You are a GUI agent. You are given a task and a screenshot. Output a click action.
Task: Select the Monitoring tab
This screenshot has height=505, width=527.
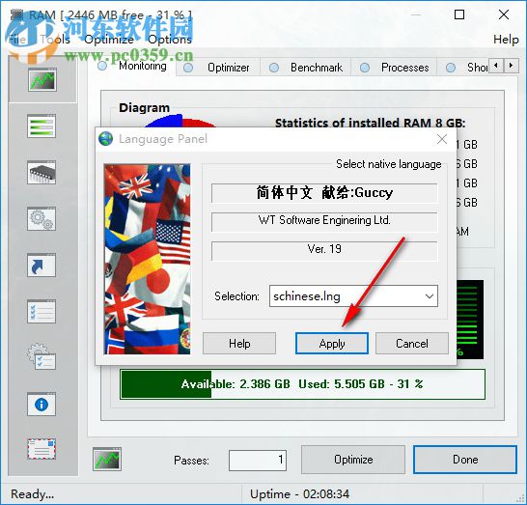133,66
